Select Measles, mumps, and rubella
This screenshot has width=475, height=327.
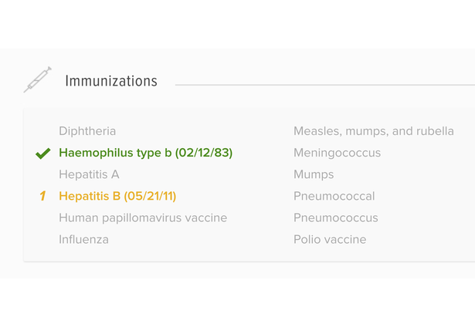coord(373,131)
